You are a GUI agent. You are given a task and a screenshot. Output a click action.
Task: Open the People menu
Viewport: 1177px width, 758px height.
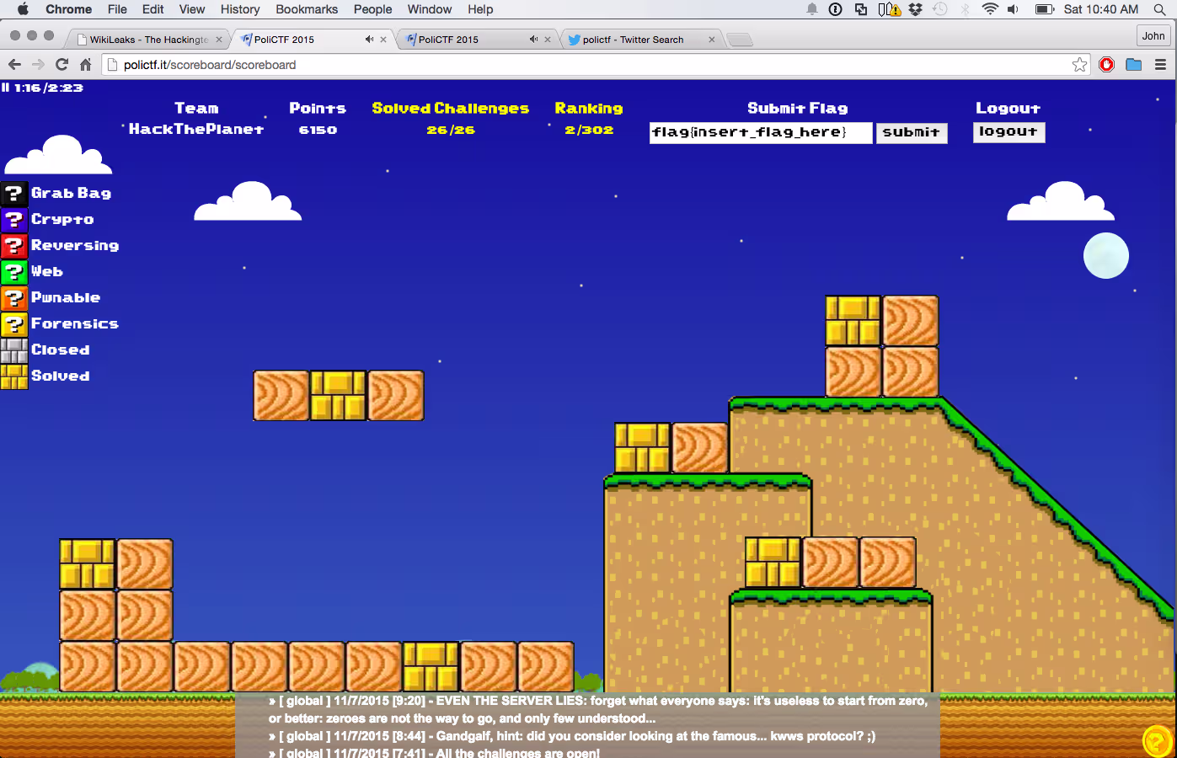tap(372, 9)
